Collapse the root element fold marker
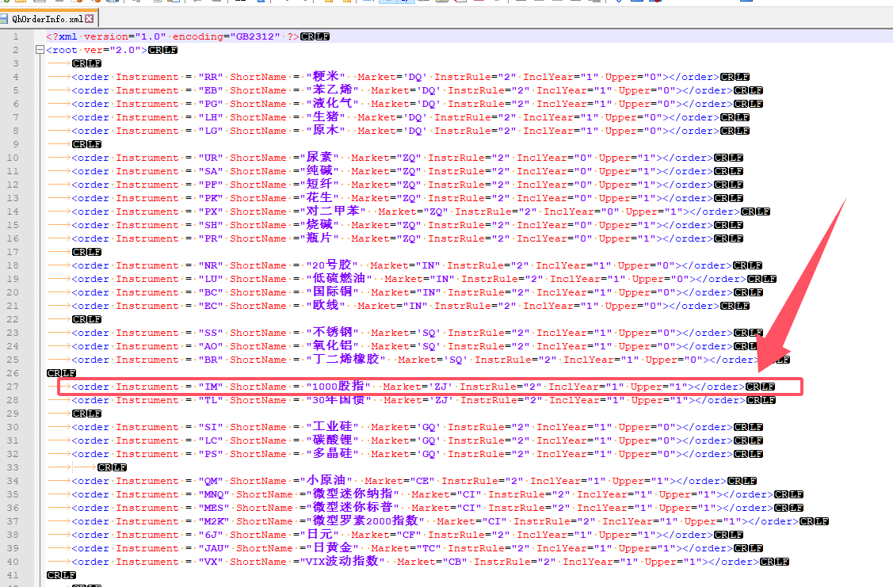 (x=40, y=51)
